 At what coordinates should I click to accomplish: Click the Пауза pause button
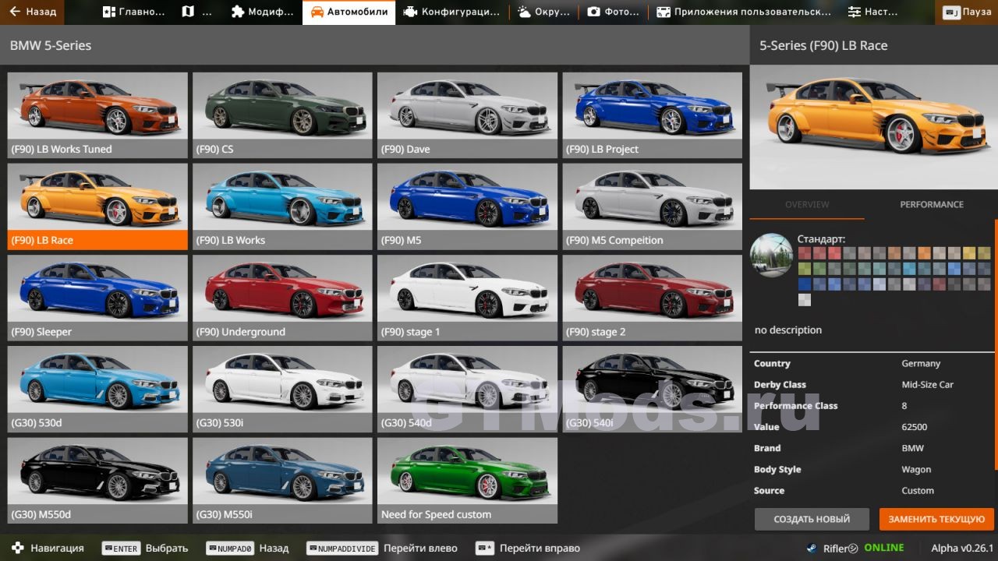[967, 12]
